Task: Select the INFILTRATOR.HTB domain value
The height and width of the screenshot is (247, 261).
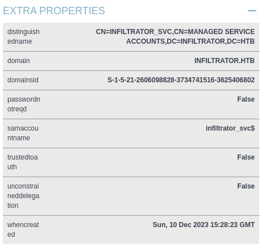Action: 225,61
